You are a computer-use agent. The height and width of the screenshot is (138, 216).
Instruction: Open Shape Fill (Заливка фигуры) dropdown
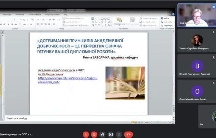(x=149, y=18)
